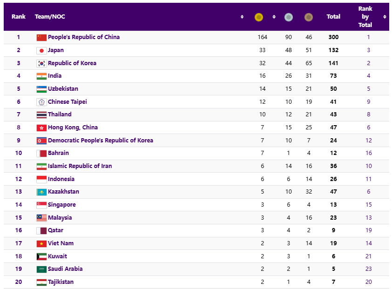Click the Japan flag icon
Image resolution: width=392 pixels, height=289 pixels.
point(41,50)
